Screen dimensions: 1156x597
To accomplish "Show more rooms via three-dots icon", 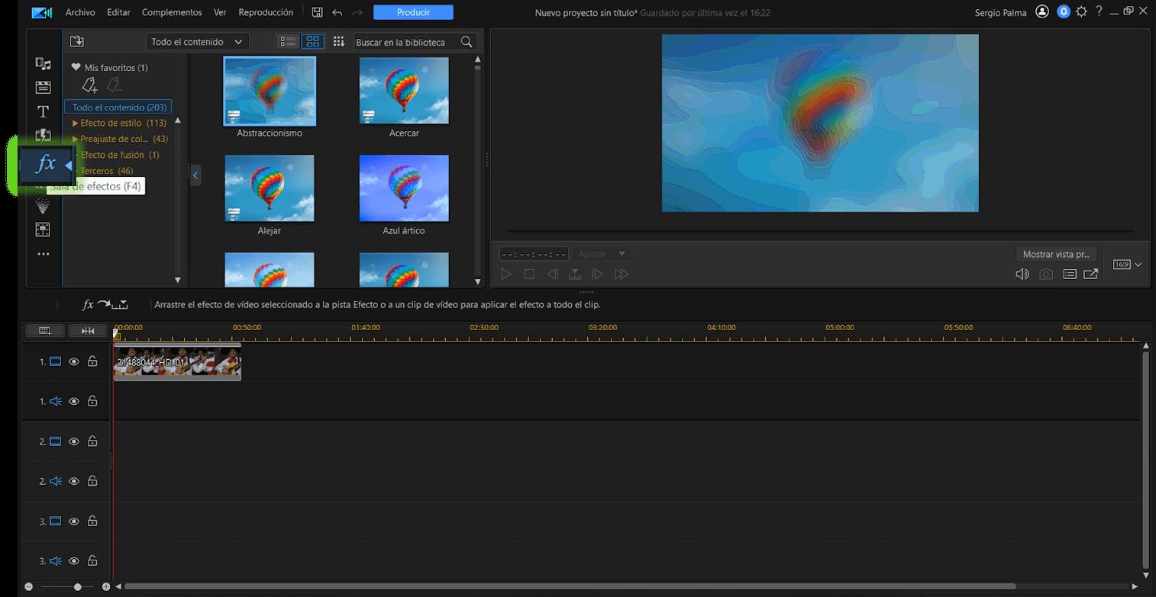I will tap(43, 254).
